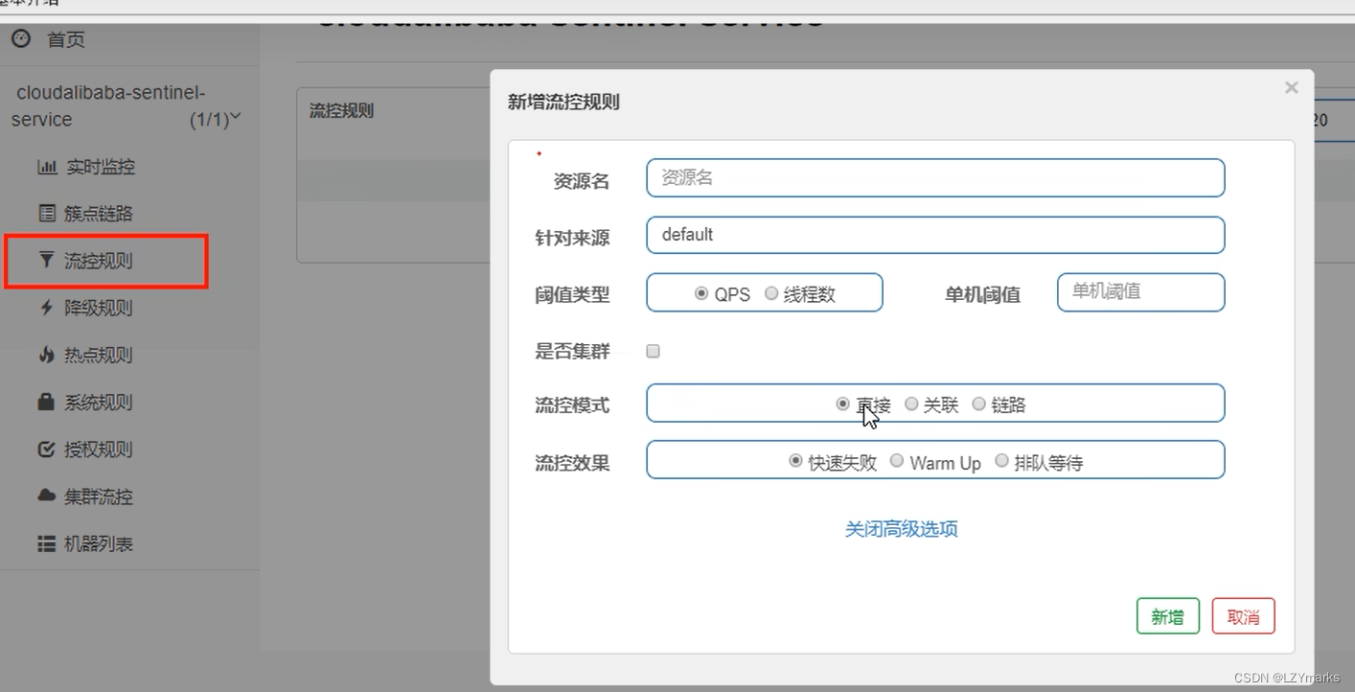This screenshot has width=1355, height=692.
Task: Open 机器列表 menu item
Action: [x=99, y=543]
